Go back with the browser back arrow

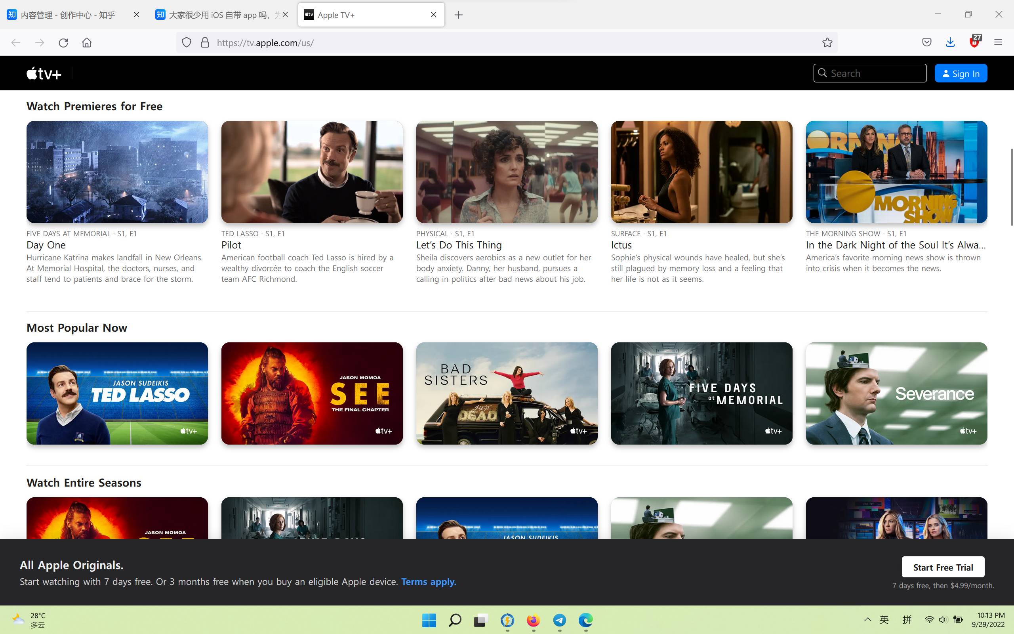coord(16,42)
